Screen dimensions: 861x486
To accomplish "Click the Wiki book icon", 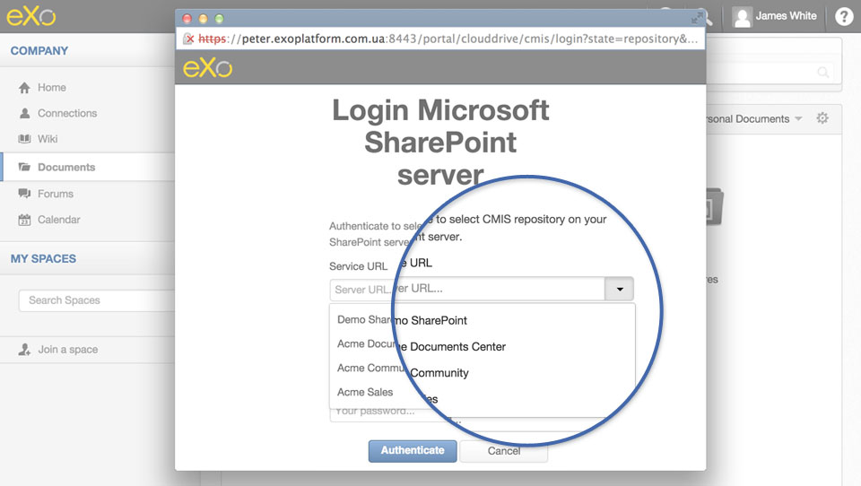I will pyautogui.click(x=24, y=139).
